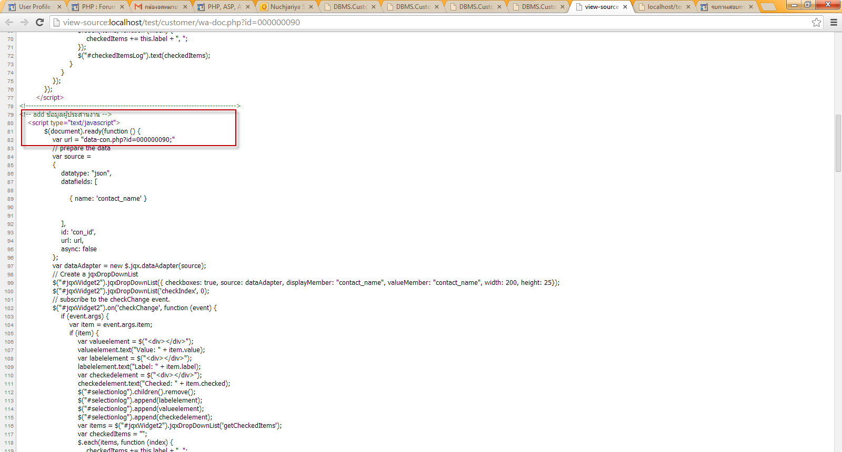Click the "{ name: 'contact_name' }" line
This screenshot has width=842, height=452.
click(x=108, y=199)
